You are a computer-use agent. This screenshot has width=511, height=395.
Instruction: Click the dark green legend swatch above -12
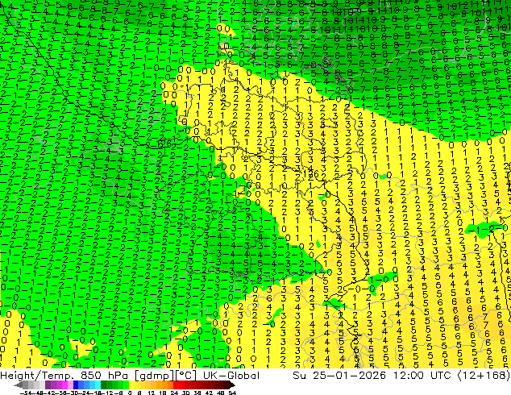[x=104, y=385]
